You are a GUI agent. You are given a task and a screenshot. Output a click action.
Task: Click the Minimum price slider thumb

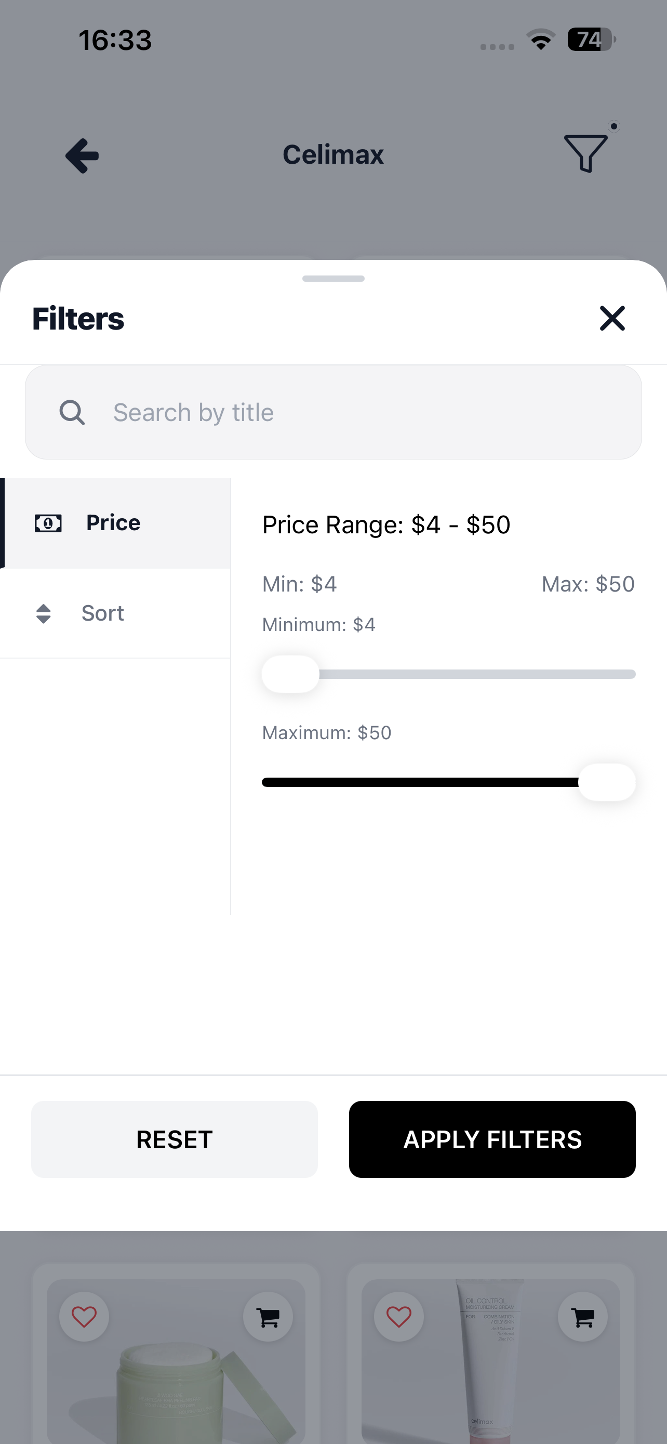pos(290,674)
